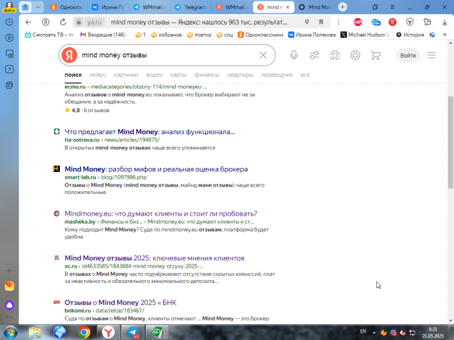Open the Alice assistant icon beside search

tap(355, 55)
